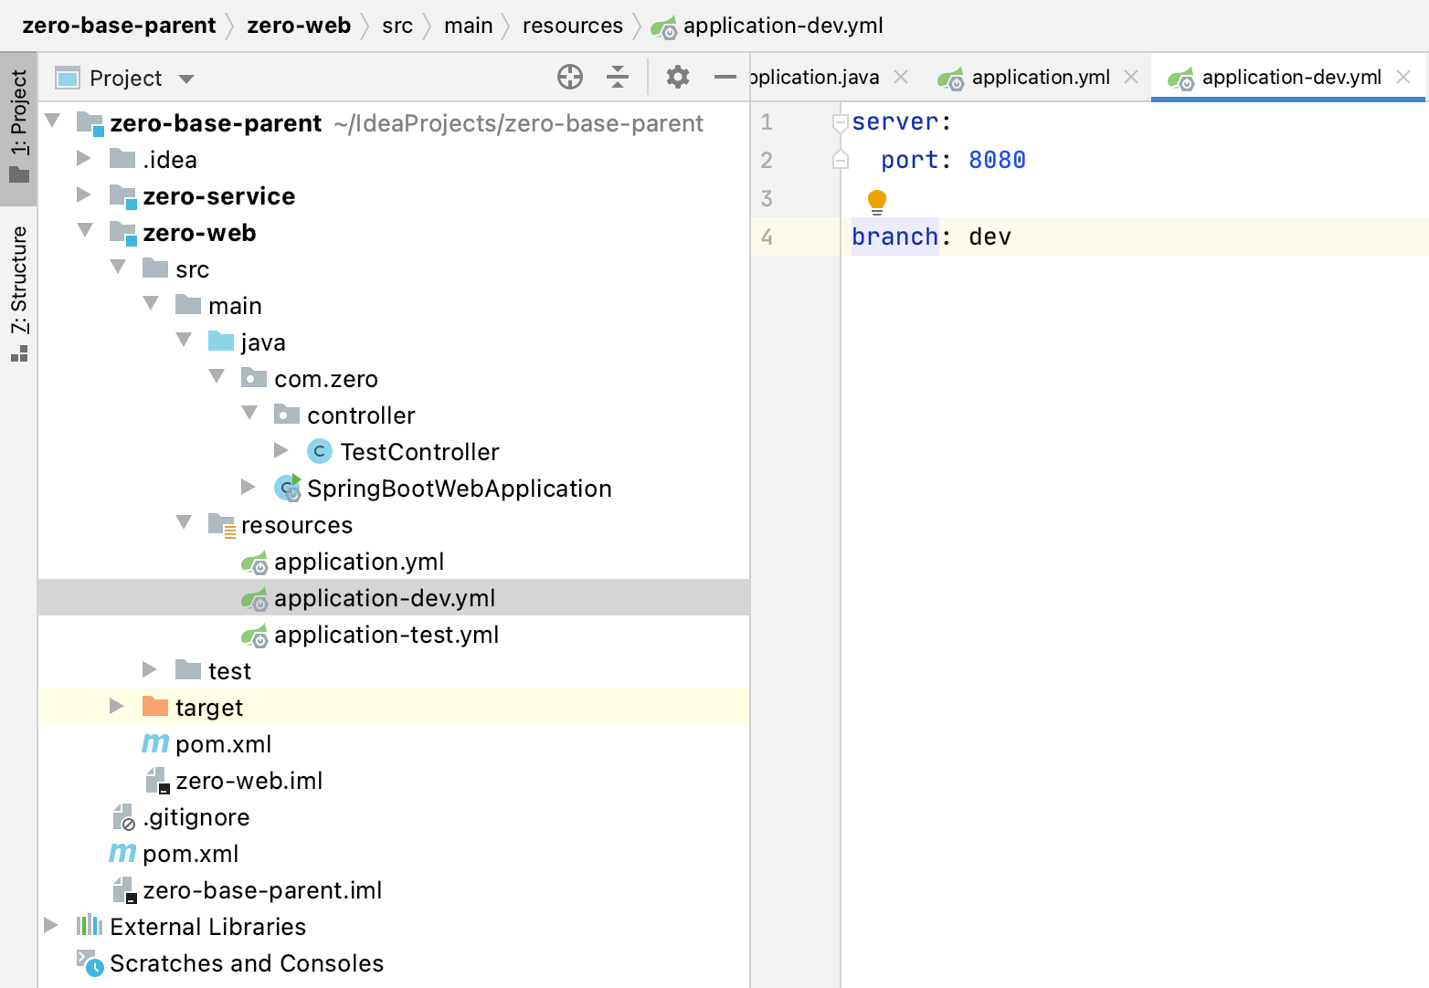Select the test folder in tree
Image resolution: width=1429 pixels, height=988 pixels.
coord(229,671)
